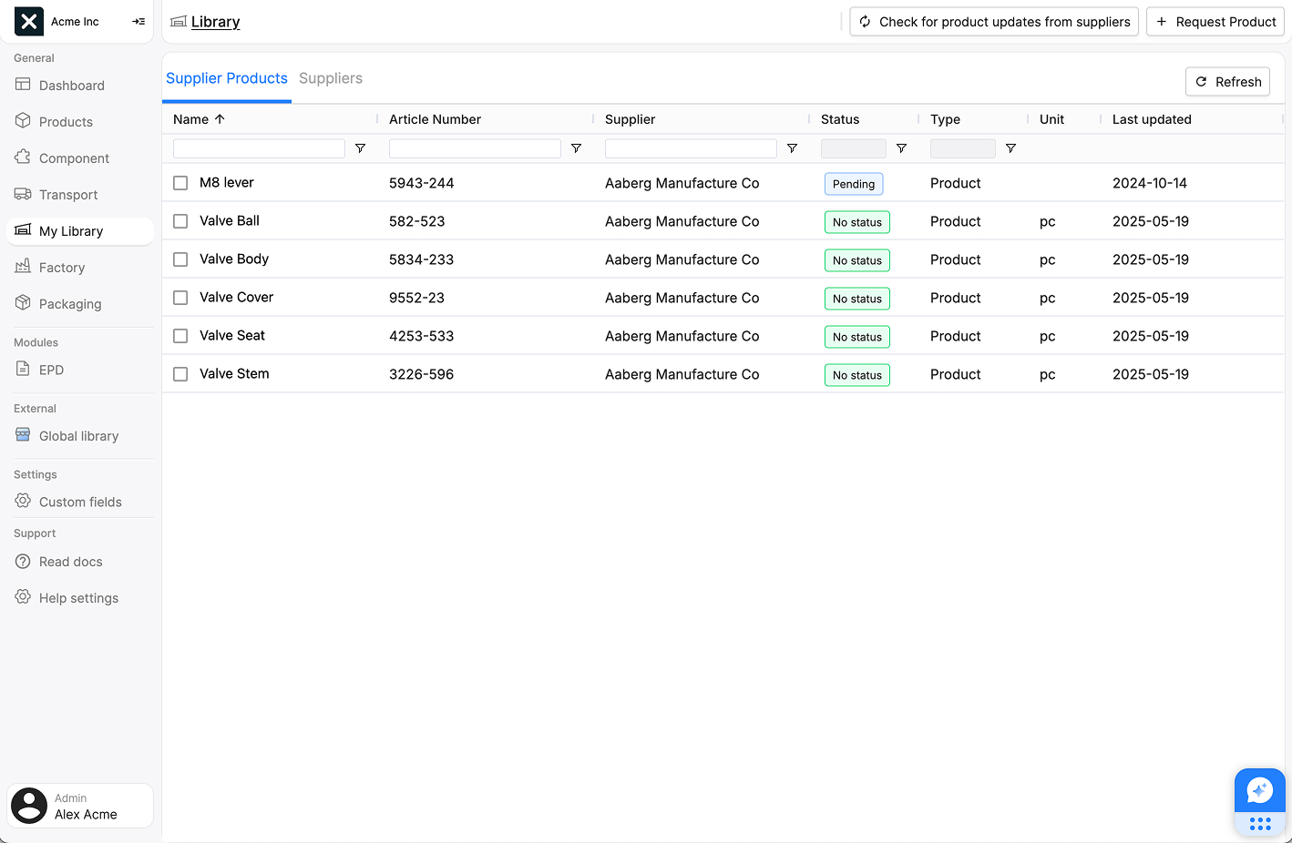1292x843 pixels.
Task: Open the Status filter dropdown
Action: click(853, 148)
